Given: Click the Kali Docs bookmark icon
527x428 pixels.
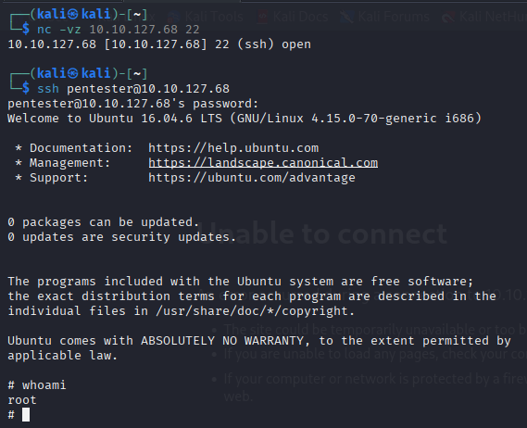Looking at the screenshot, I should 262,17.
